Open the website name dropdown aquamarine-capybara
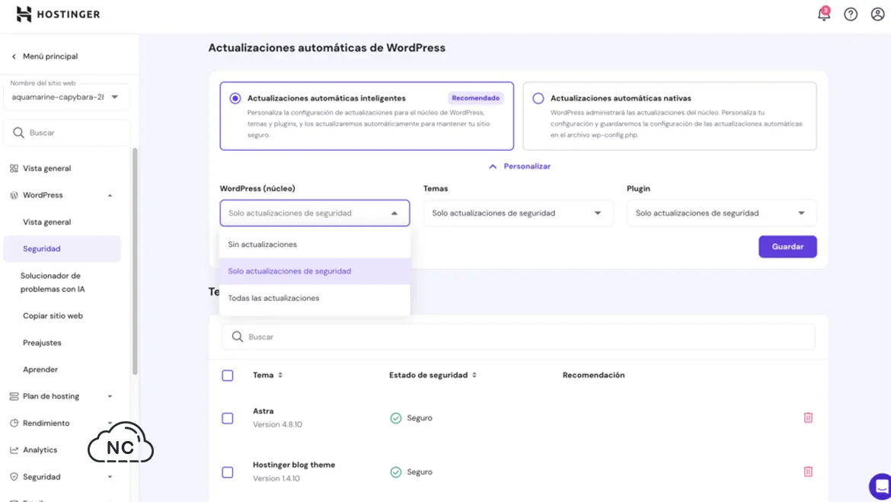 point(66,98)
